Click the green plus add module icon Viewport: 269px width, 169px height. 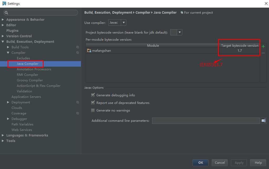click(x=263, y=46)
